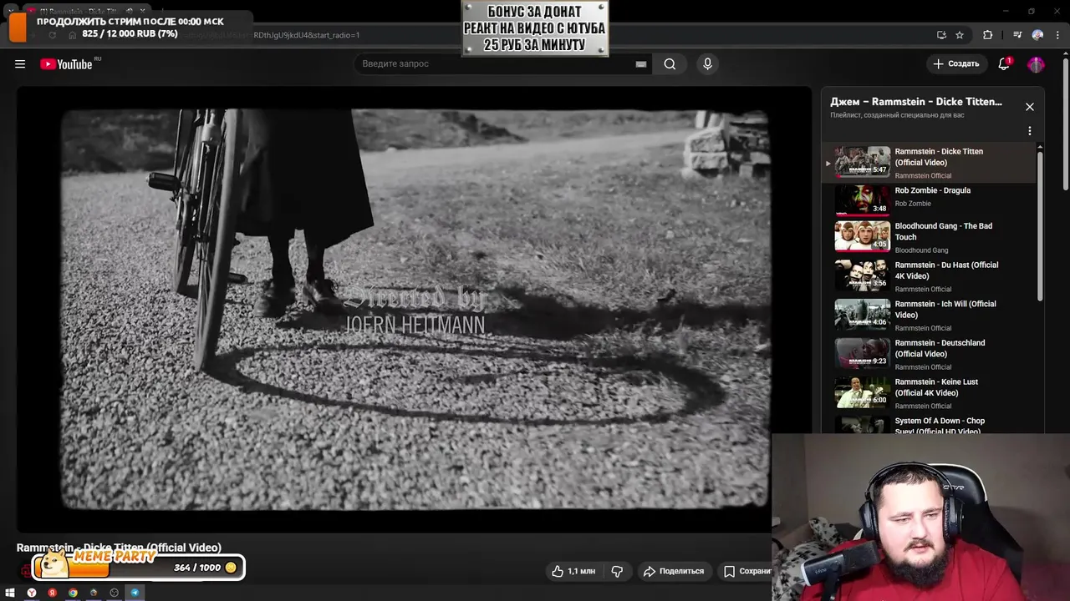
Task: Open browser extensions puzzle icon
Action: tap(988, 35)
